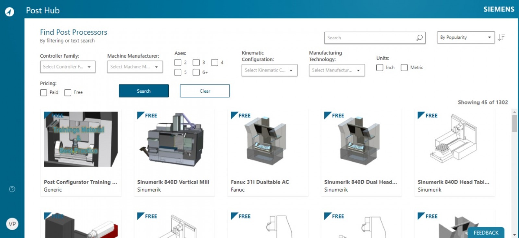Click 'Generic' label under training card
519x238 pixels.
[x=53, y=190]
